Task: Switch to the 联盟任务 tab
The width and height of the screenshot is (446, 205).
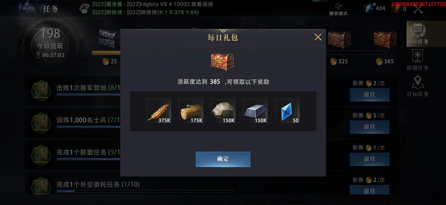Action: (x=418, y=60)
